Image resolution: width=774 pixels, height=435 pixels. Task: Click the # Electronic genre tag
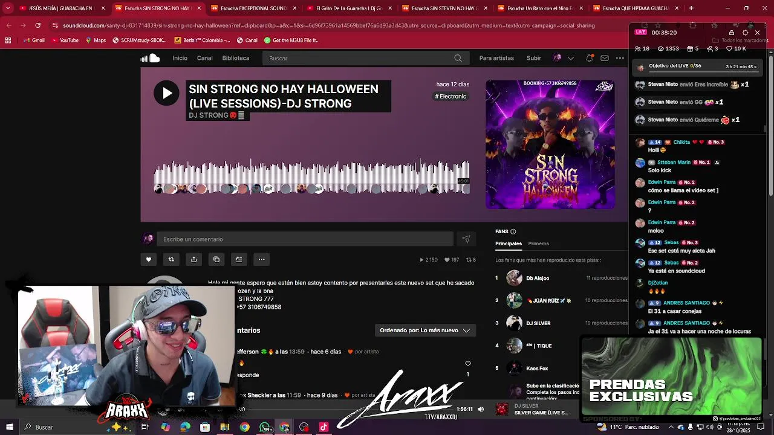(x=450, y=96)
